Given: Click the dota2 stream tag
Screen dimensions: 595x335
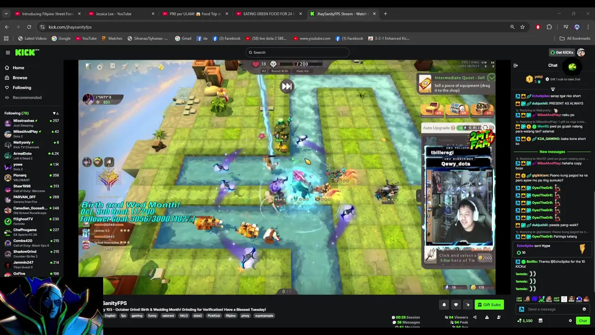Looking at the screenshot, I should tap(198, 316).
